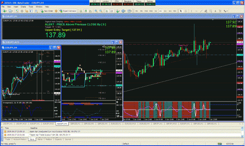
Task: Open the Trade tab in Terminal
Action: coord(8,139)
